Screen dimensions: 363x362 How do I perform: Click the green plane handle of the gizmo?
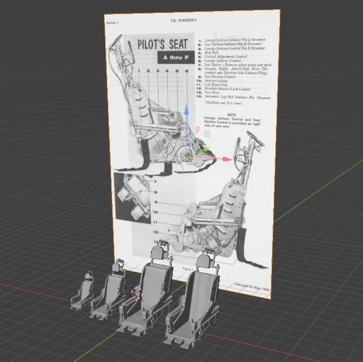pos(207,134)
